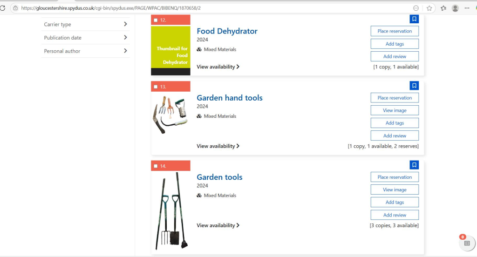Viewport: 477px width, 257px height.
Task: Bookmark the Garden tools item
Action: click(414, 165)
